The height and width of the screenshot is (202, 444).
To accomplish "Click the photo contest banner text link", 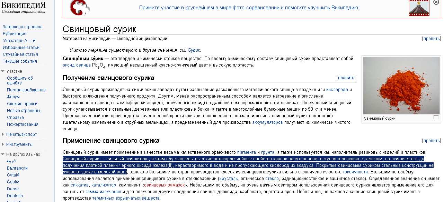I will point(249,8).
